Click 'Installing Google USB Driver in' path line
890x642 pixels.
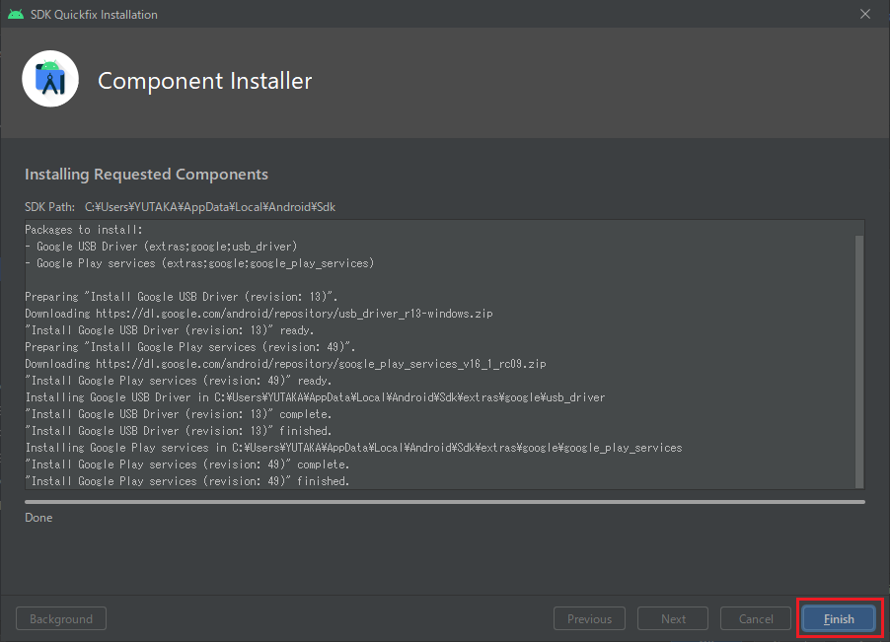point(315,397)
